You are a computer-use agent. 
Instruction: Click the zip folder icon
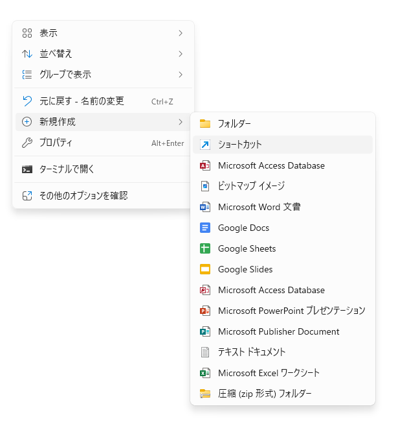(205, 394)
